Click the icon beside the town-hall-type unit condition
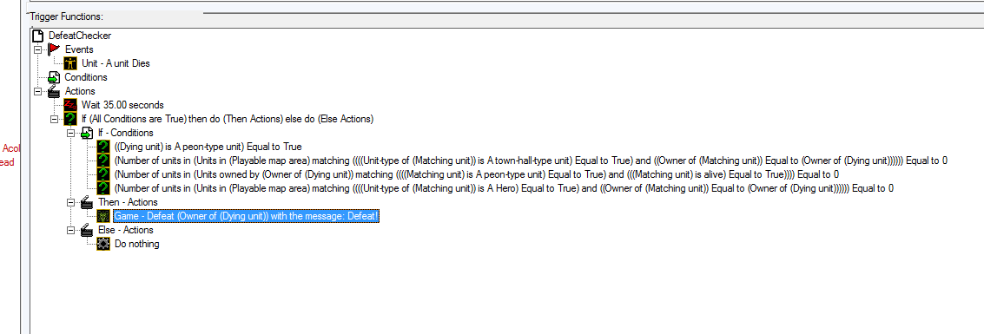Image resolution: width=984 pixels, height=334 pixels. 103,160
